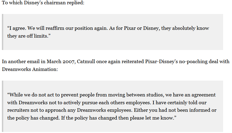
Task: Click the "To which Disney's chairman replied" line
Action: pos(43,3)
